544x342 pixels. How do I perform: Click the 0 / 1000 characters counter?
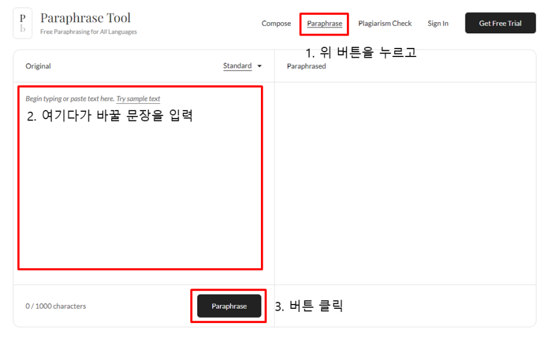pyautogui.click(x=55, y=306)
